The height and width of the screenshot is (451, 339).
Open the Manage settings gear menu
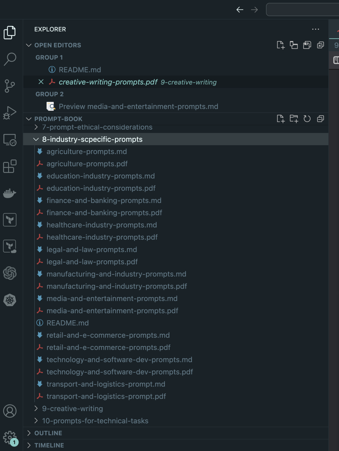tap(10, 438)
